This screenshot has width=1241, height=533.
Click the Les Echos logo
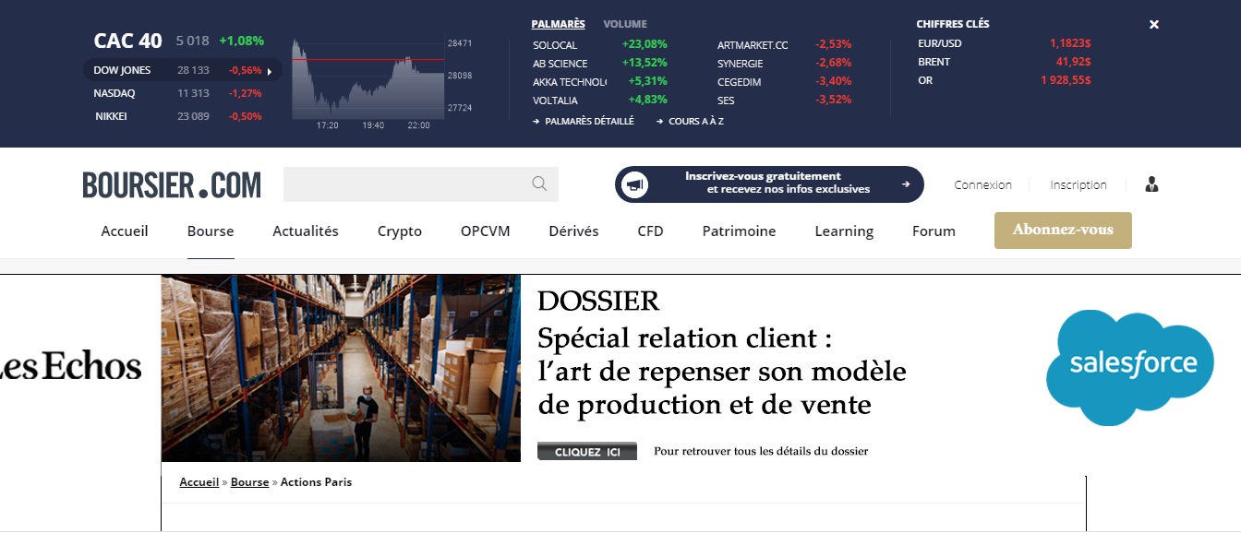pos(71,367)
